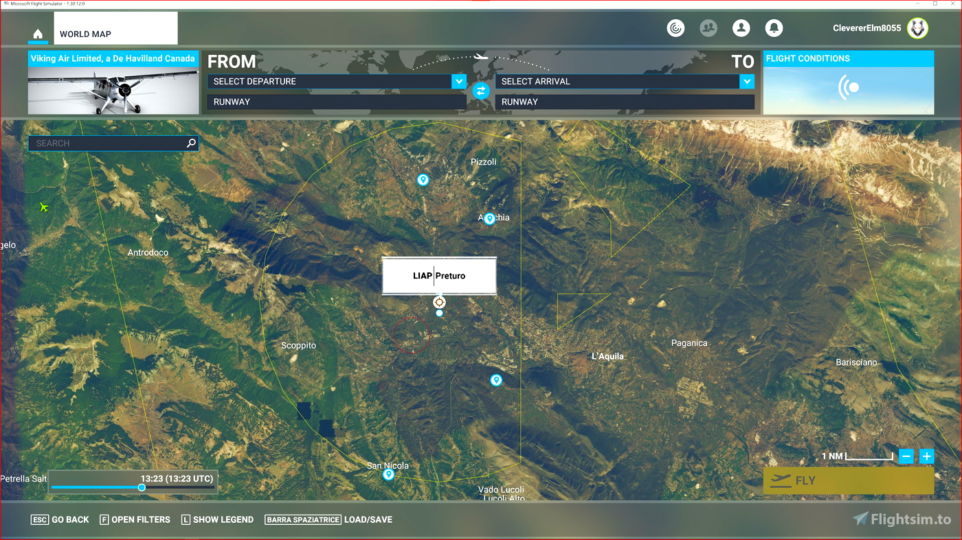The height and width of the screenshot is (540, 962).
Task: Click Go Back at the bottom bar
Action: [x=60, y=519]
